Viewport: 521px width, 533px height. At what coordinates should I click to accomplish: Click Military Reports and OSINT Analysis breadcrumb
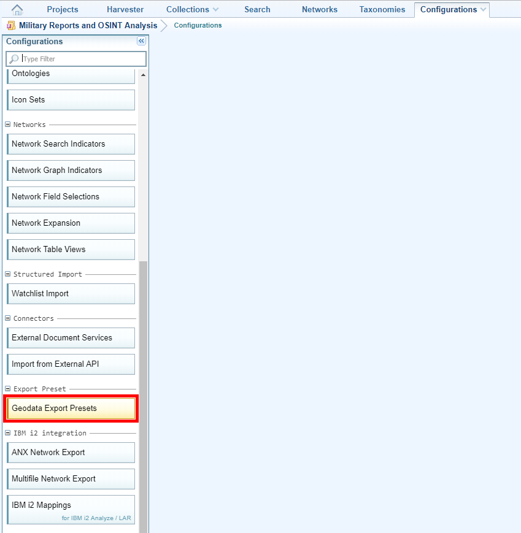(x=88, y=26)
